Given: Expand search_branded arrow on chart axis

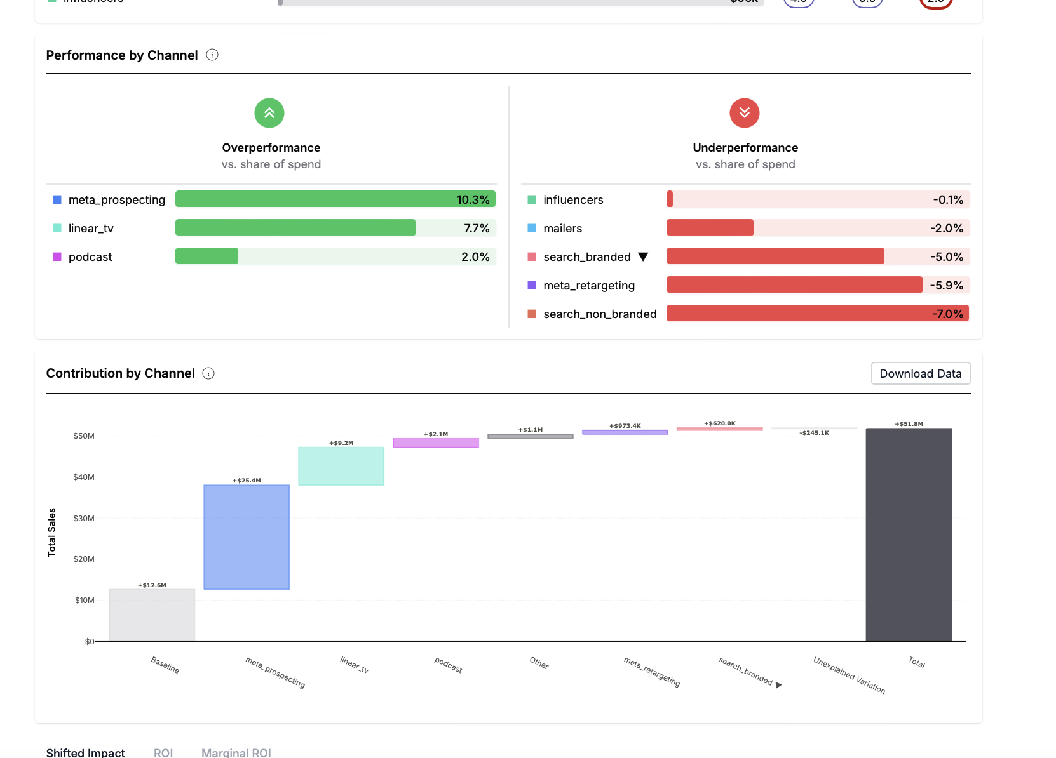Looking at the screenshot, I should [x=778, y=685].
